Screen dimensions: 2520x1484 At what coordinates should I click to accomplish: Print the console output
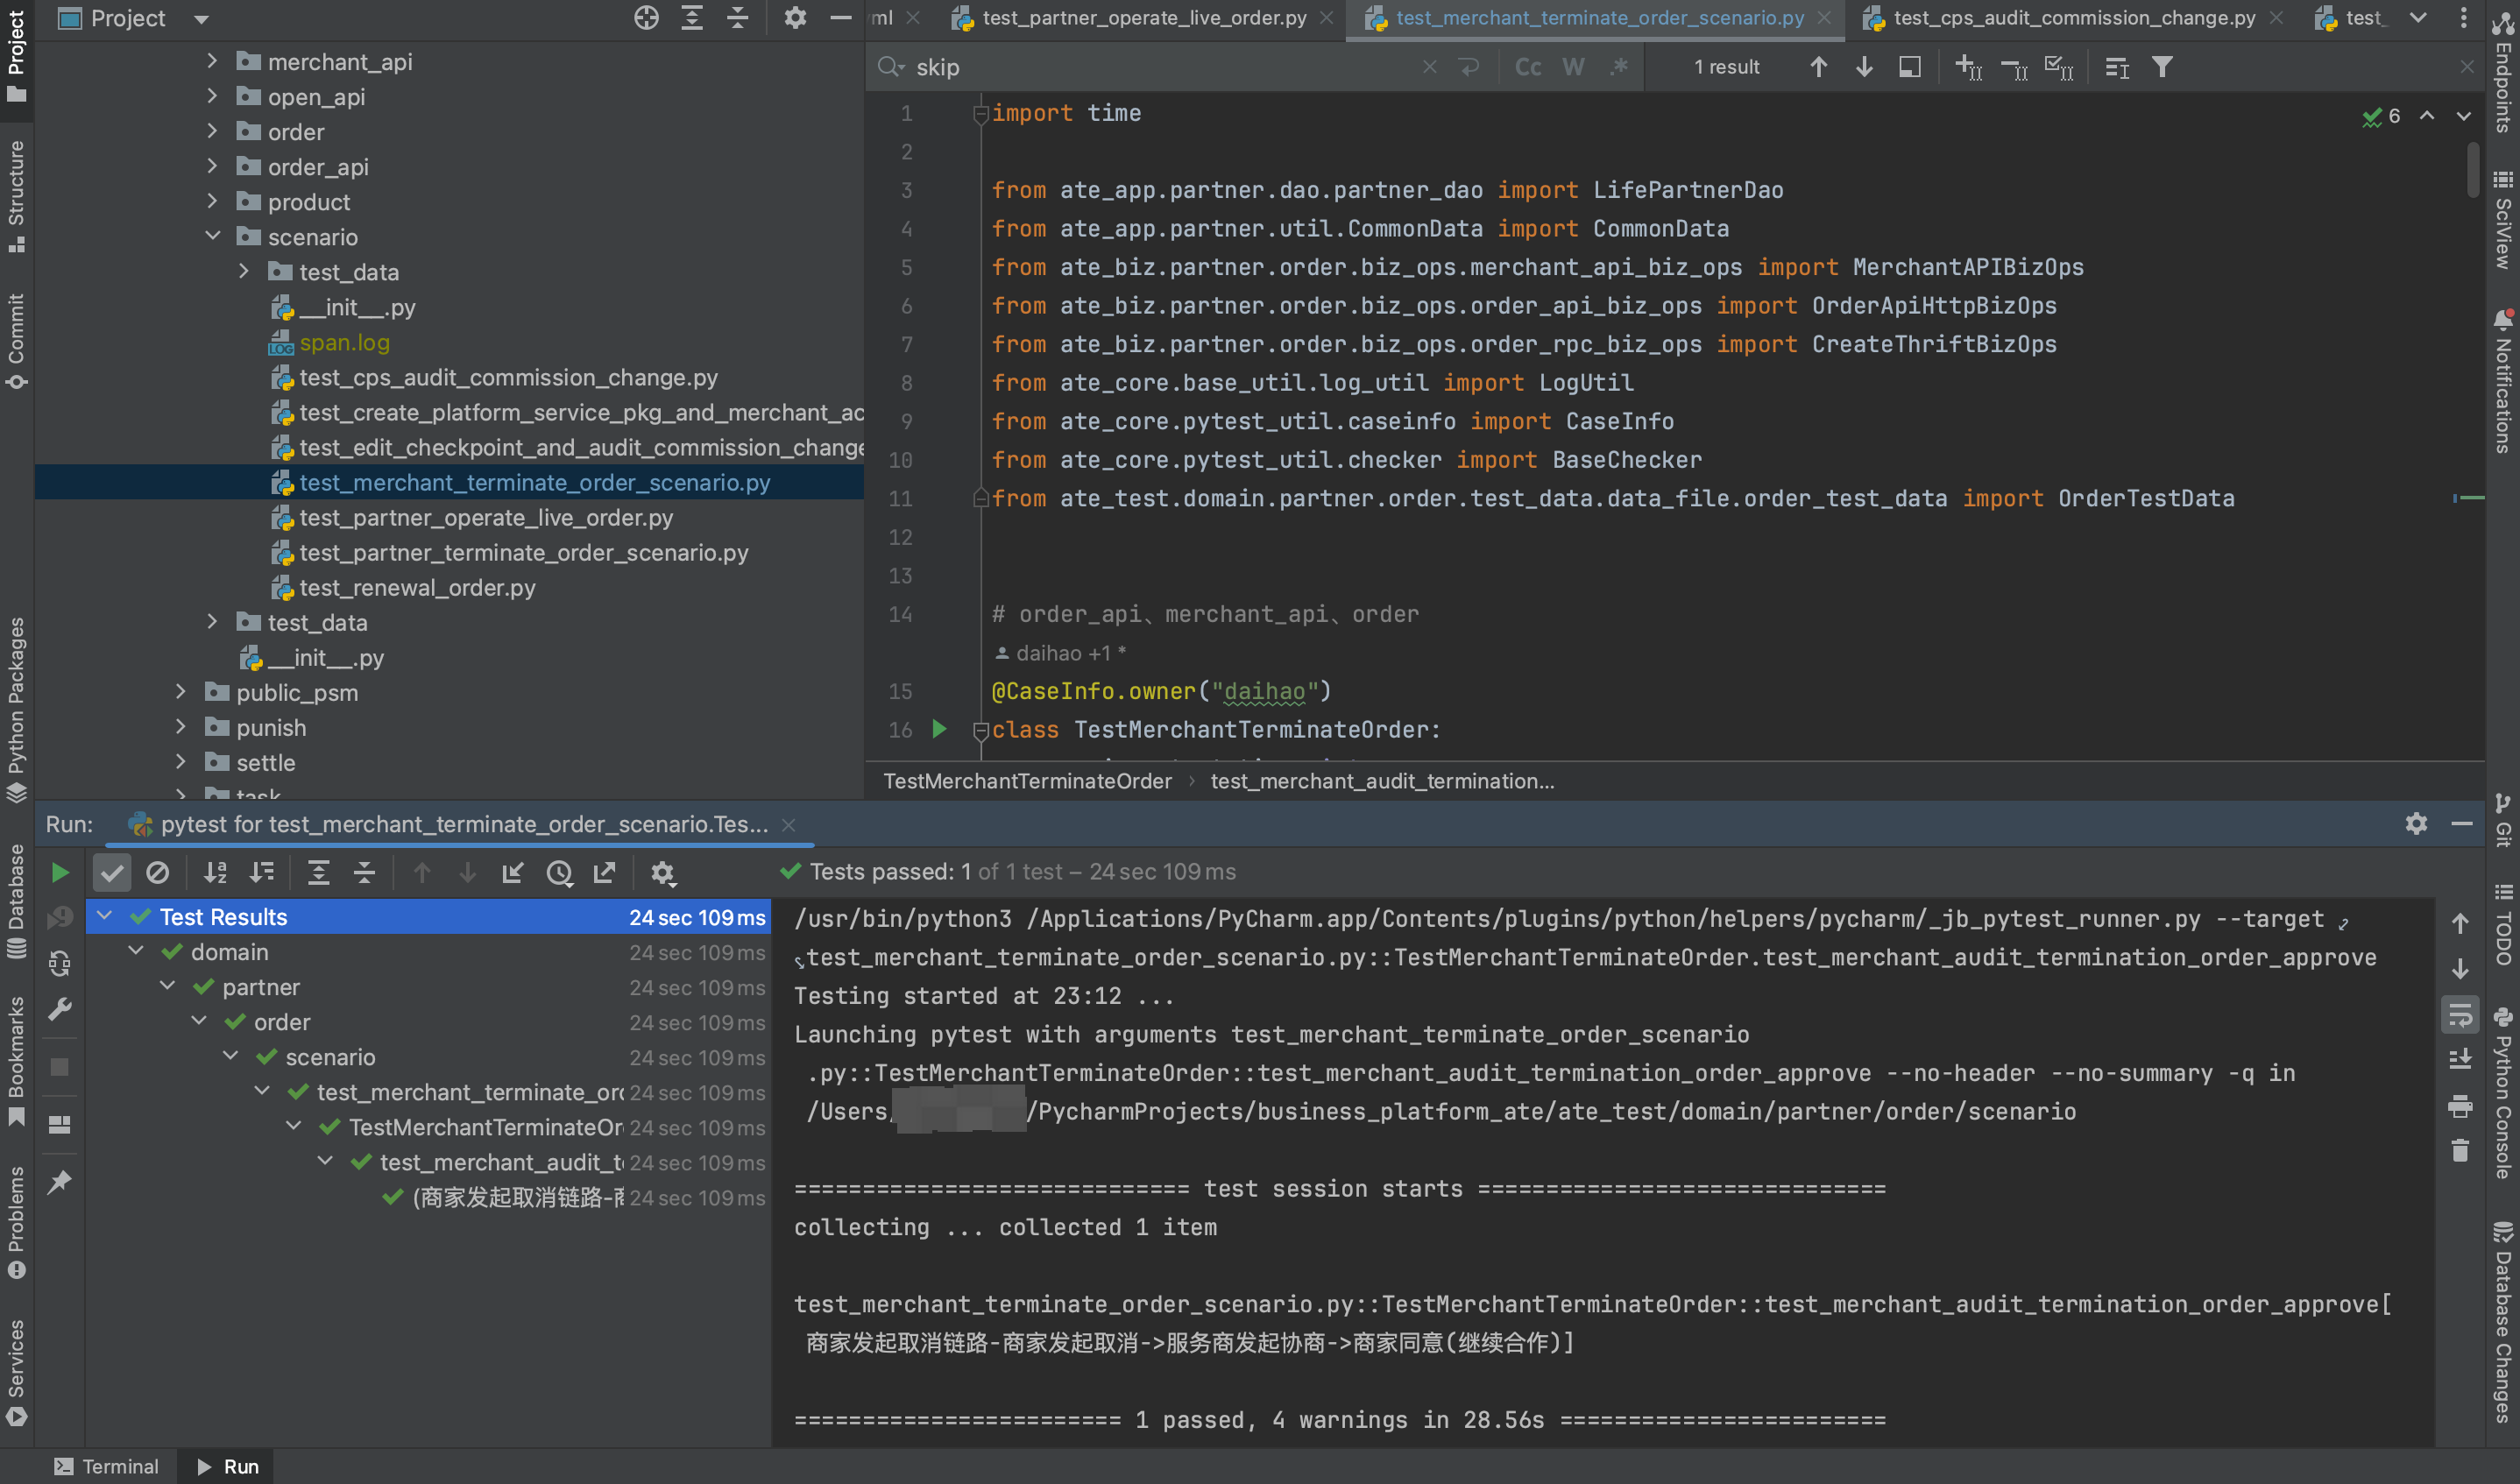pos(2460,1106)
